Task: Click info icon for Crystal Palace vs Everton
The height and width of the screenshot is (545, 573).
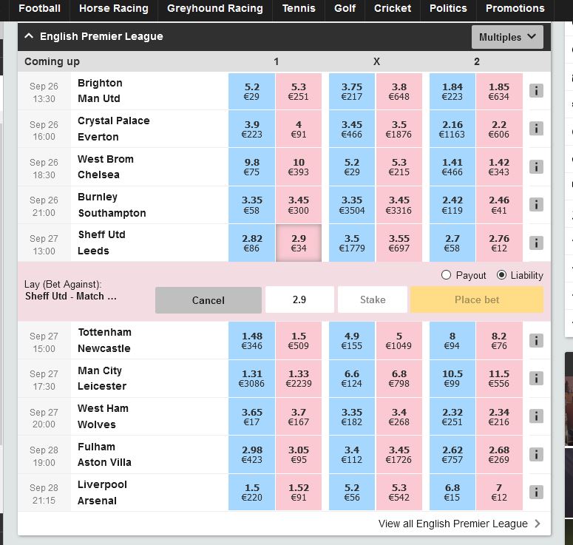Action: (x=537, y=129)
